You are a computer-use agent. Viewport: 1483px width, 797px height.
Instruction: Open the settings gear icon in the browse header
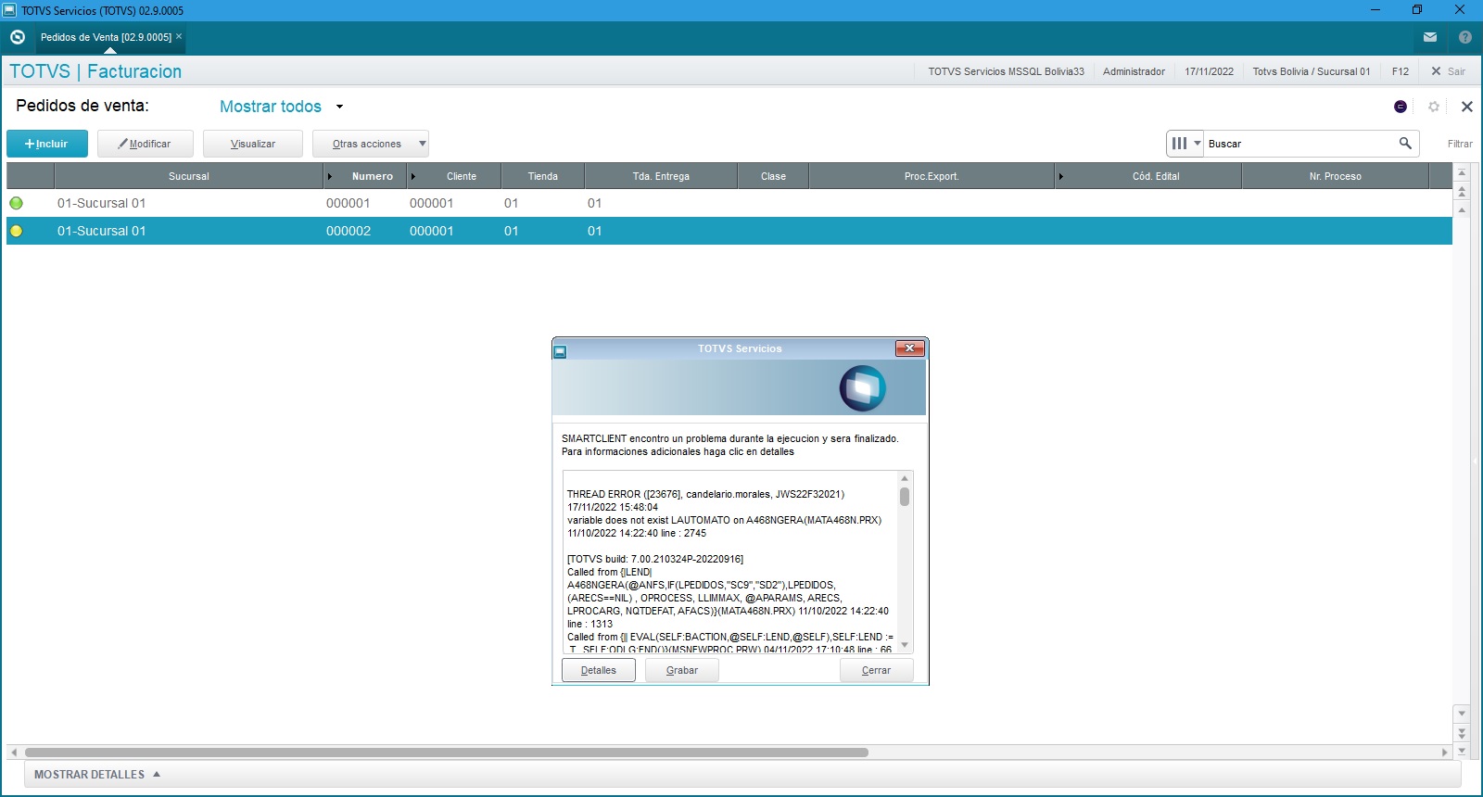coord(1434,107)
